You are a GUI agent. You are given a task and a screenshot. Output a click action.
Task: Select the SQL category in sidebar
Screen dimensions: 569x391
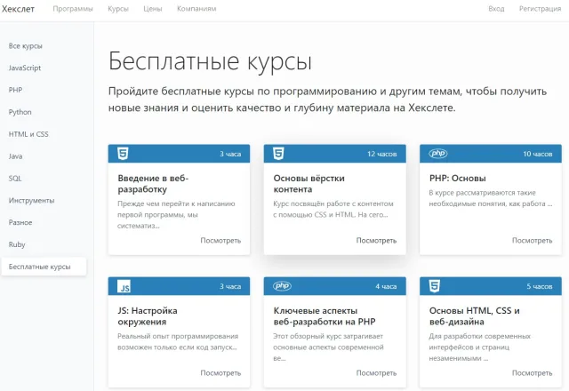click(15, 179)
